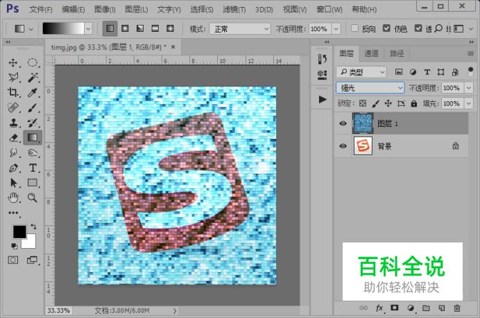
Task: Hide layer 图层 1 with eye icon
Action: tap(343, 123)
